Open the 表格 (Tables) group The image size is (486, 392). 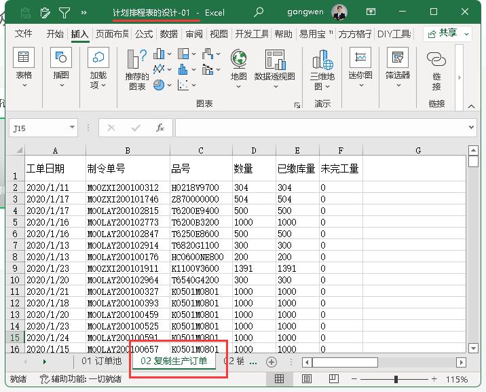click(x=24, y=69)
